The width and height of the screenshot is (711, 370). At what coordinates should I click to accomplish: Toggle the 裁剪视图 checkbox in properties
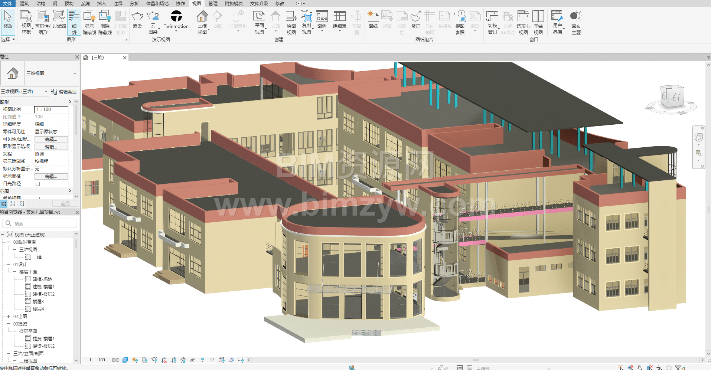(x=37, y=198)
